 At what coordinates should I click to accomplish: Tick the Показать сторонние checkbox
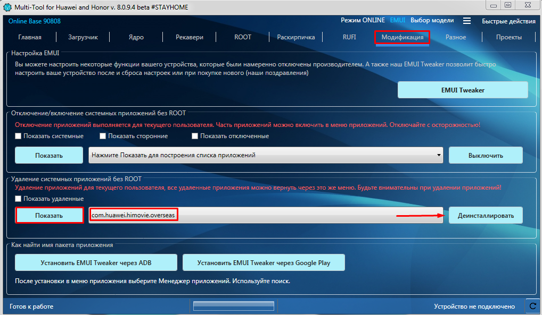click(103, 136)
